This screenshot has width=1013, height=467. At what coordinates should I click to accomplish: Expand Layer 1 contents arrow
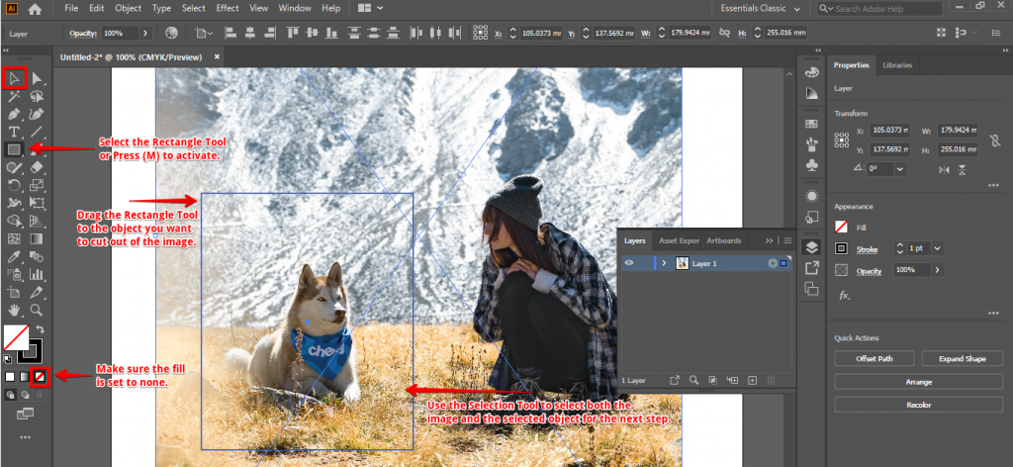[663, 263]
